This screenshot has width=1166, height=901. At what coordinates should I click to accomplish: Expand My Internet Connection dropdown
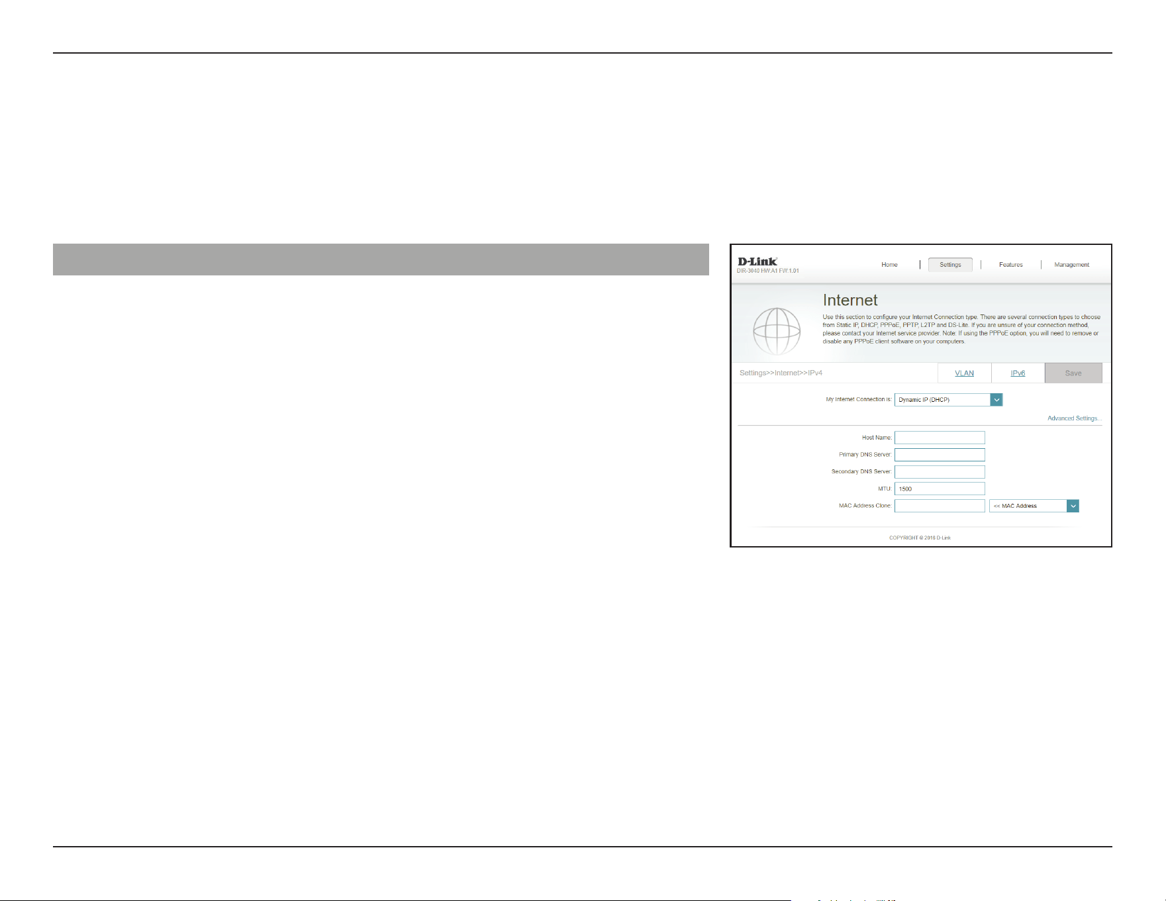(948, 400)
